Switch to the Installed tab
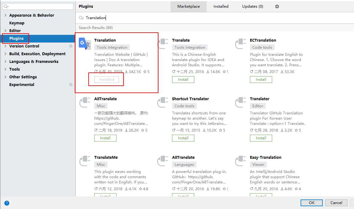354x209 pixels. point(221,6)
